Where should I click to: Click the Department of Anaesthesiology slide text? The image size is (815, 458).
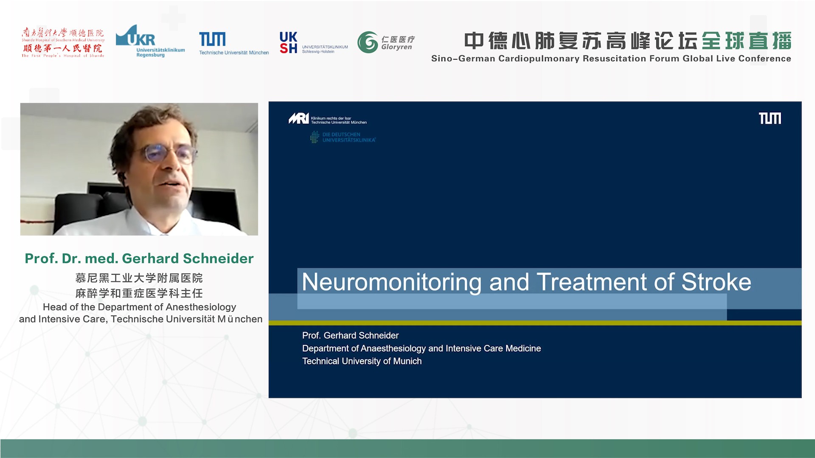click(421, 349)
